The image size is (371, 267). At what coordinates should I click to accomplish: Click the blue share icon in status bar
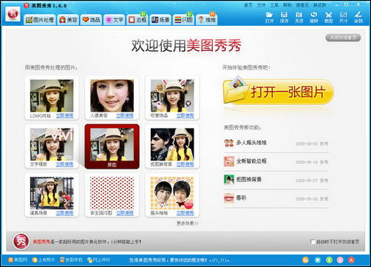click(x=318, y=260)
